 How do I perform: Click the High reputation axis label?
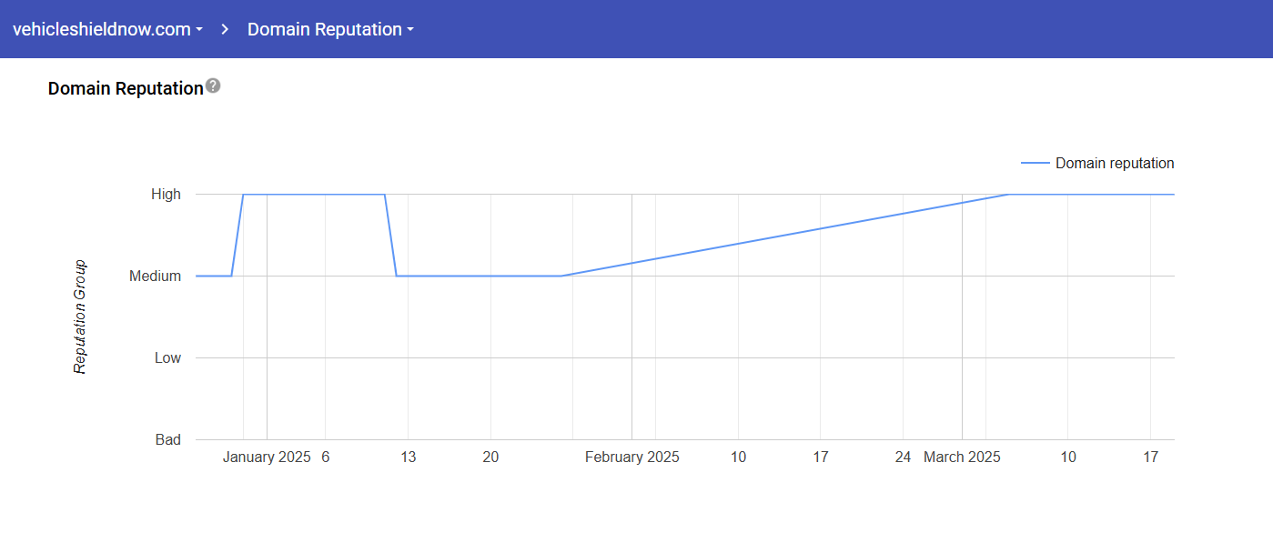point(166,194)
